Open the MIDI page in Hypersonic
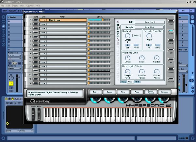The height and width of the screenshot is (142, 196). point(171,40)
